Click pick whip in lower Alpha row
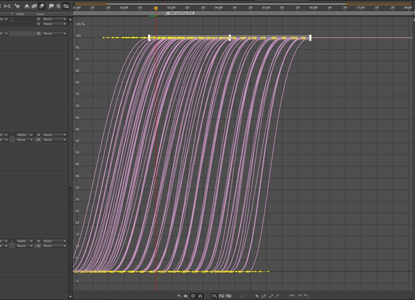The height and width of the screenshot is (300, 415). [x=39, y=241]
